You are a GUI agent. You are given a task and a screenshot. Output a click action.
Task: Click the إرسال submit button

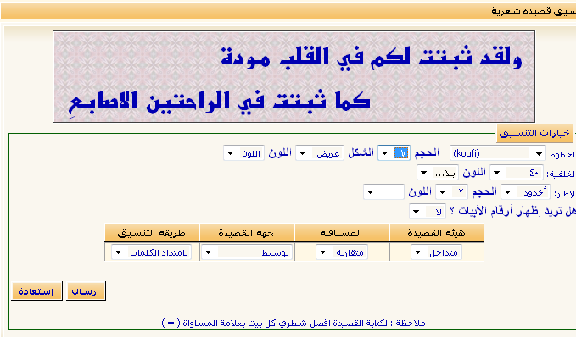[86, 291]
